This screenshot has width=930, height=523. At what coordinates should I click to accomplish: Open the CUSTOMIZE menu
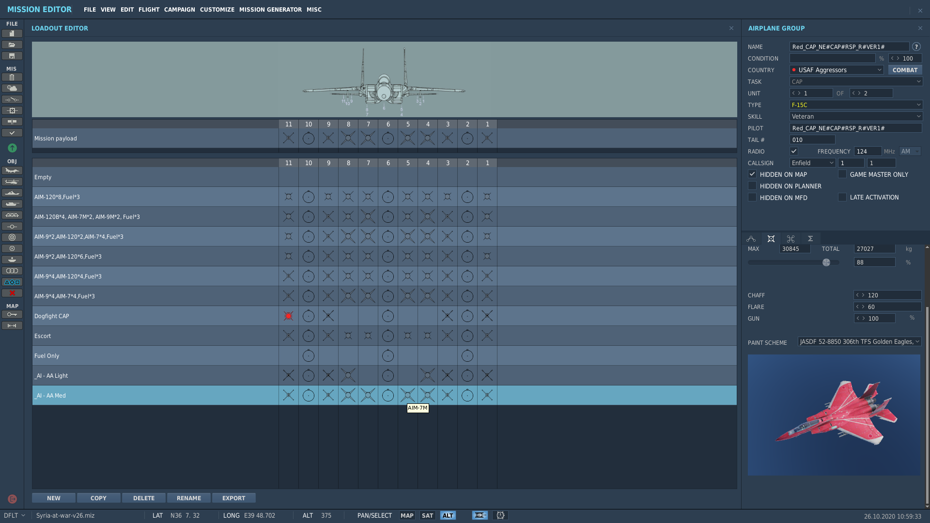click(217, 9)
